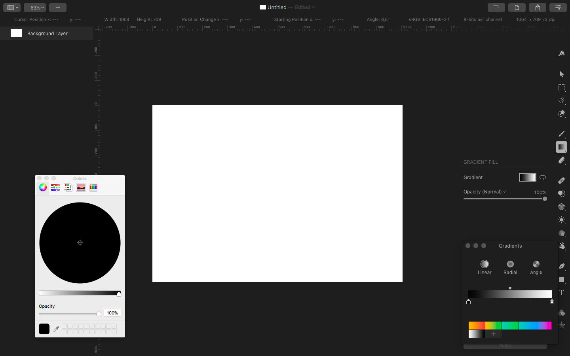Click the document icon in toolbar
The image size is (570, 356).
click(x=517, y=8)
